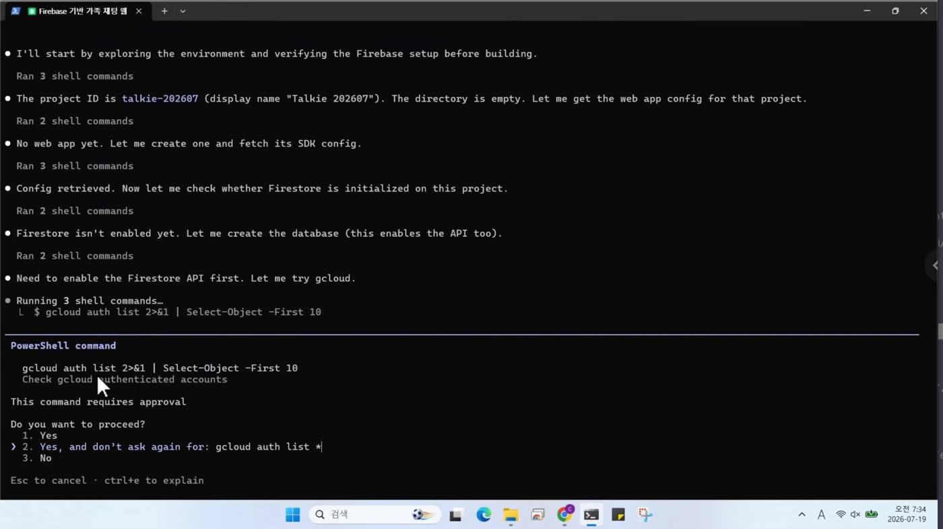
Task: Click the 'PowerShell command' heading
Action: pos(63,346)
